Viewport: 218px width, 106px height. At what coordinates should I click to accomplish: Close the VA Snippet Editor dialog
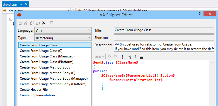tap(210, 14)
